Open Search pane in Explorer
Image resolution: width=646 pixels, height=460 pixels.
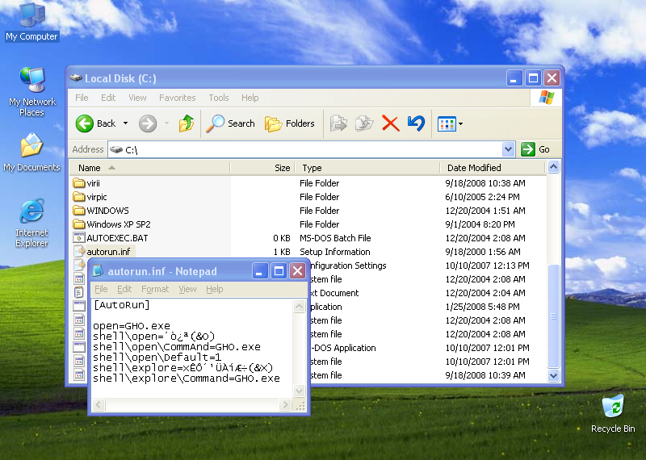coord(231,123)
